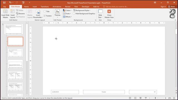Click Insert Placeholder picture icon

(38, 12)
